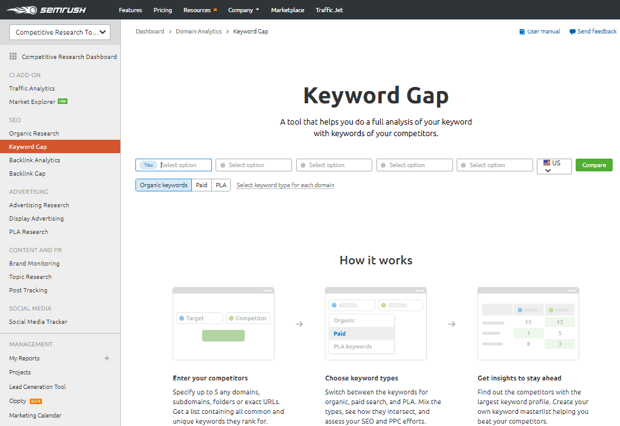
Task: Open Display Advertising in sidebar
Action: (36, 218)
